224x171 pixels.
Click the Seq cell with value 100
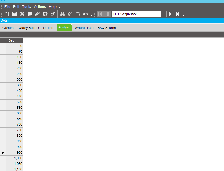point(14,57)
